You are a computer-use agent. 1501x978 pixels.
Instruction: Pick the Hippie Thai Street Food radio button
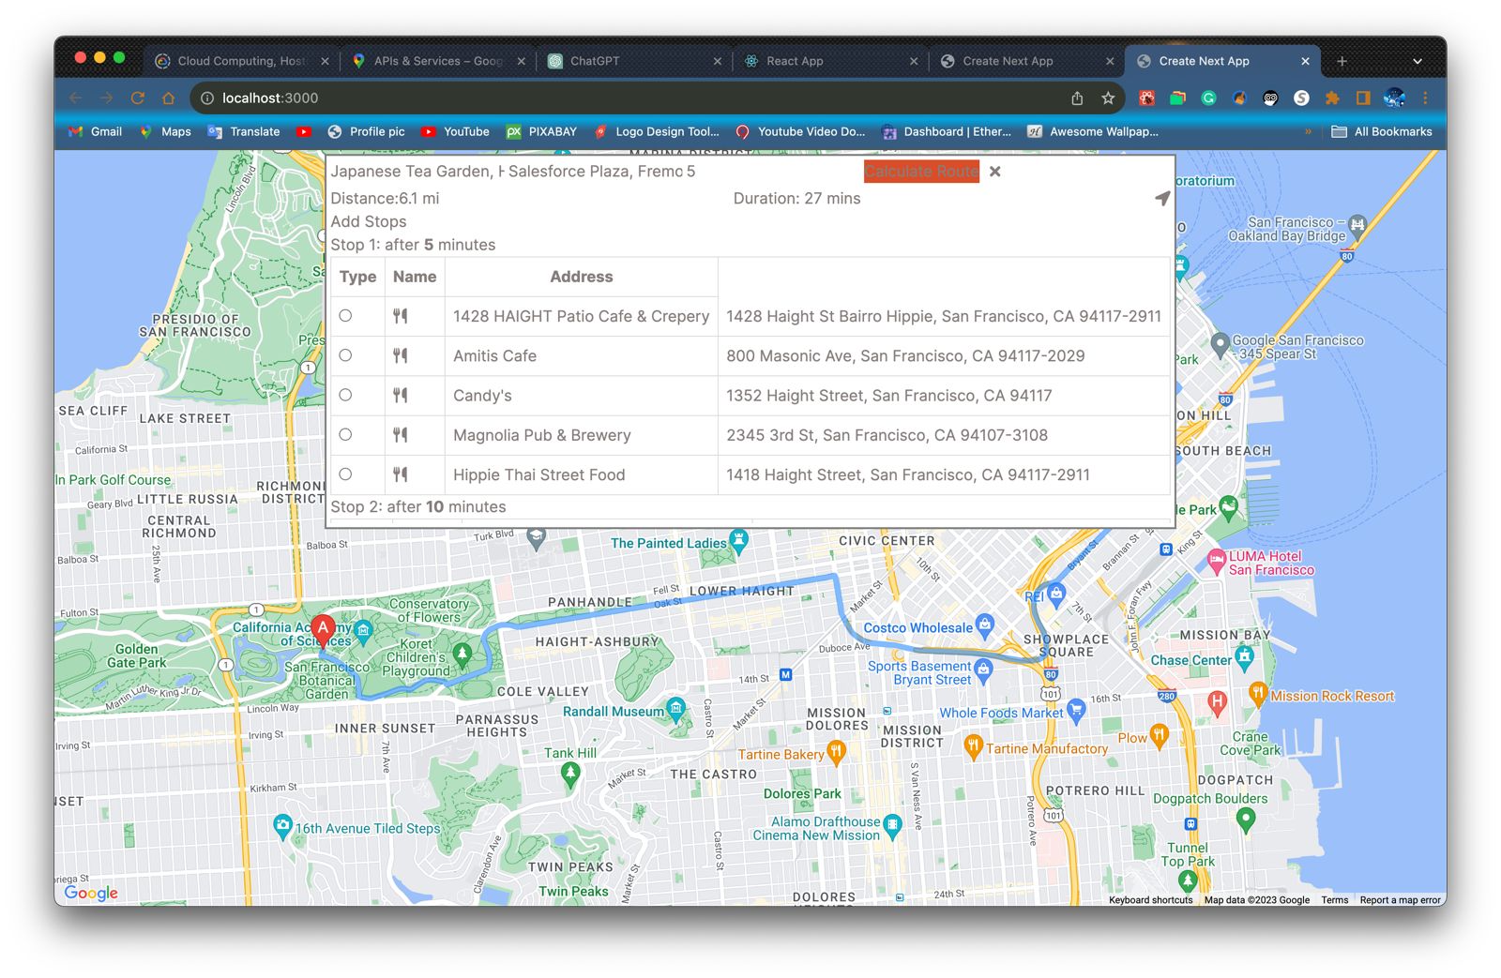click(345, 474)
